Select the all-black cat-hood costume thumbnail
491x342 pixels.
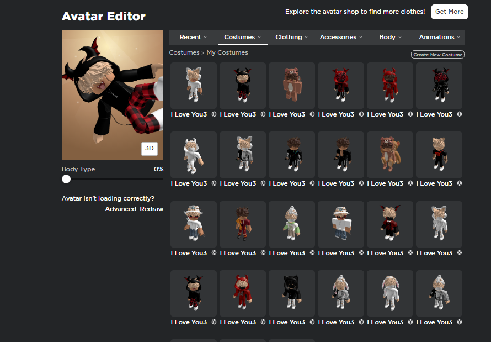click(292, 293)
